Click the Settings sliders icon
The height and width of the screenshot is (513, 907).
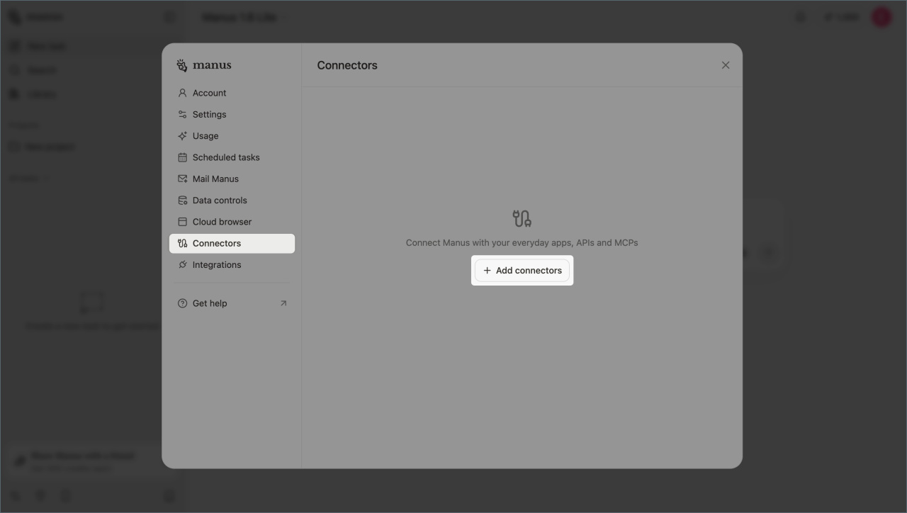182,114
